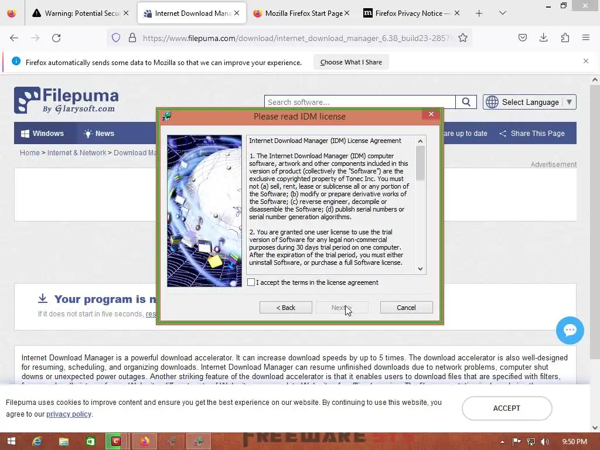Open the green Store taskbar icon
This screenshot has height=450, width=600.
click(x=90, y=441)
